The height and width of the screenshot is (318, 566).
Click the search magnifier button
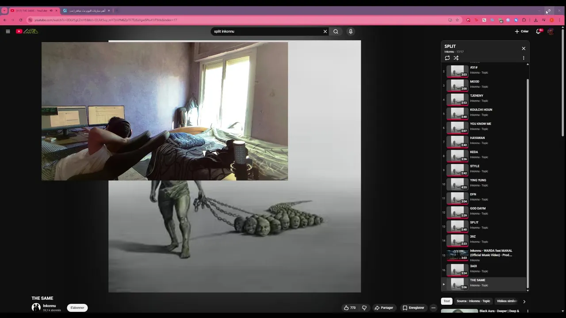pos(336,31)
